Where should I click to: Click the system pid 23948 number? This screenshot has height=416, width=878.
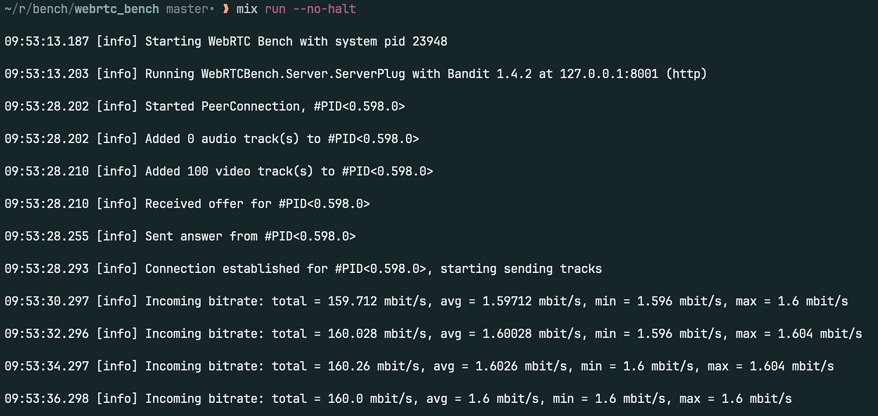point(430,42)
